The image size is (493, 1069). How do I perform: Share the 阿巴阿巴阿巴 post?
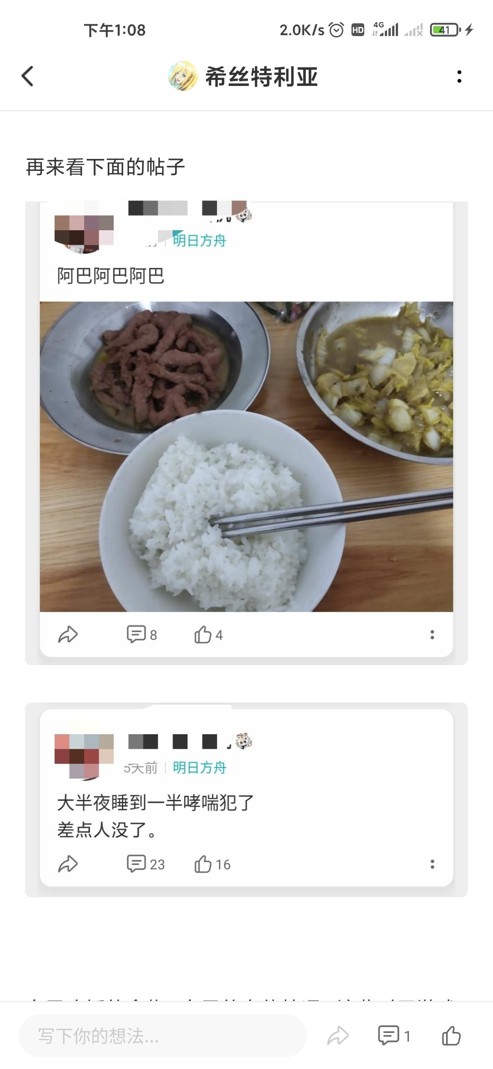[x=68, y=635]
